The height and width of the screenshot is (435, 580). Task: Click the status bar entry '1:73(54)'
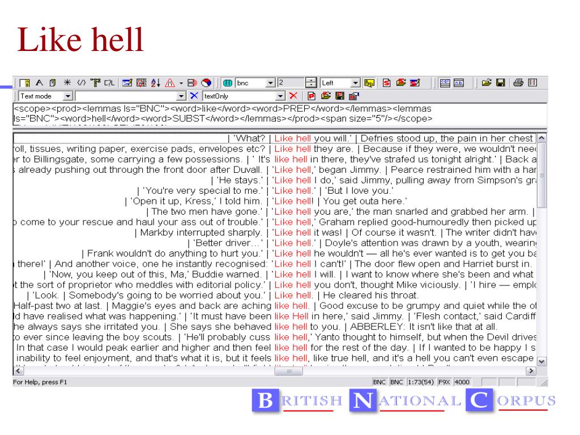pyautogui.click(x=421, y=382)
